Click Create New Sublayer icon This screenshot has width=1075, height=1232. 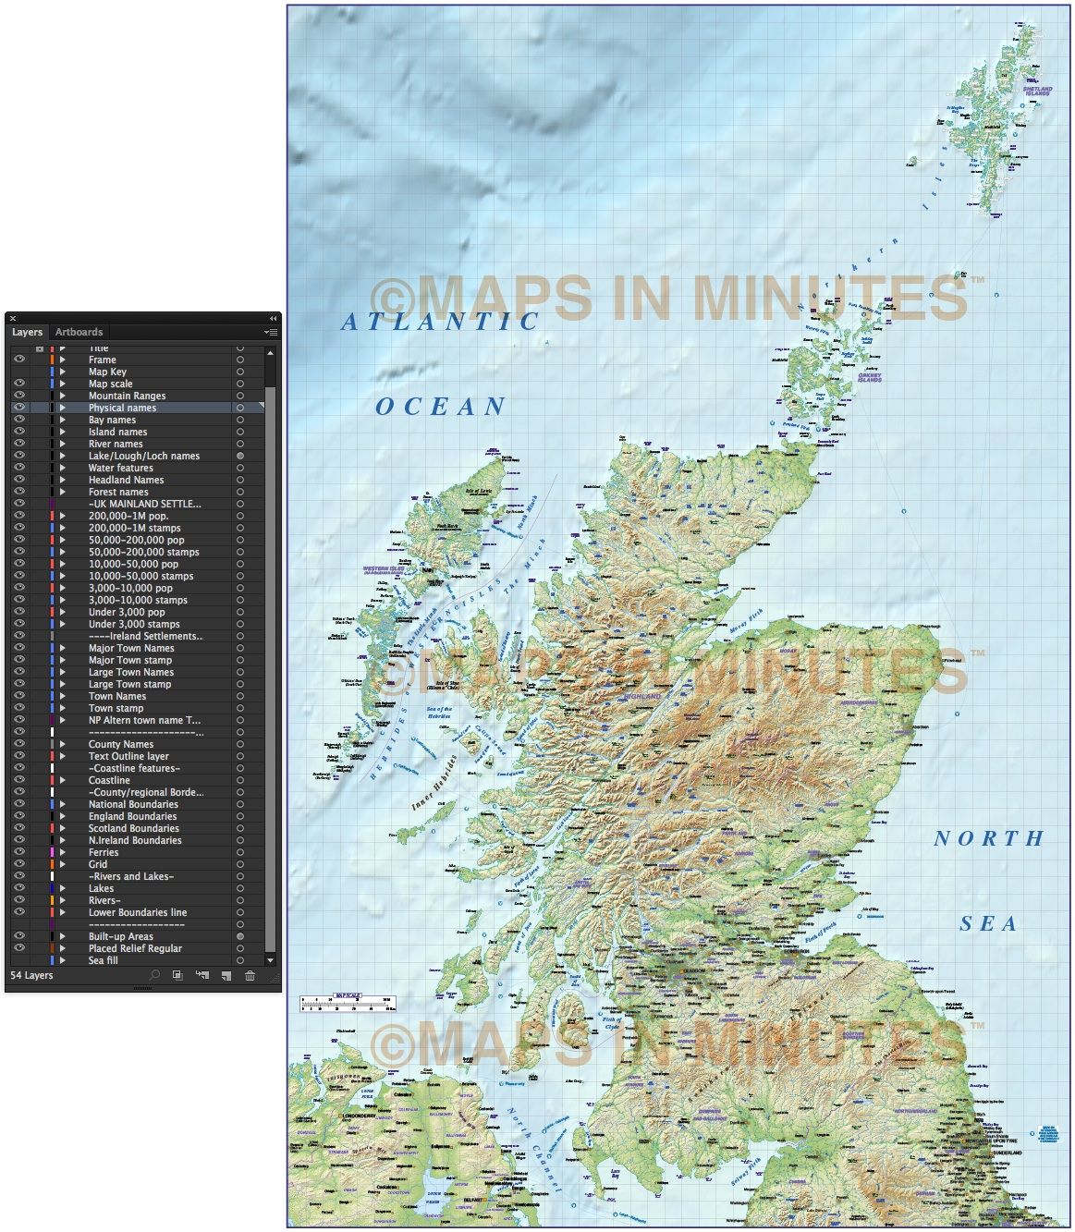pos(202,976)
